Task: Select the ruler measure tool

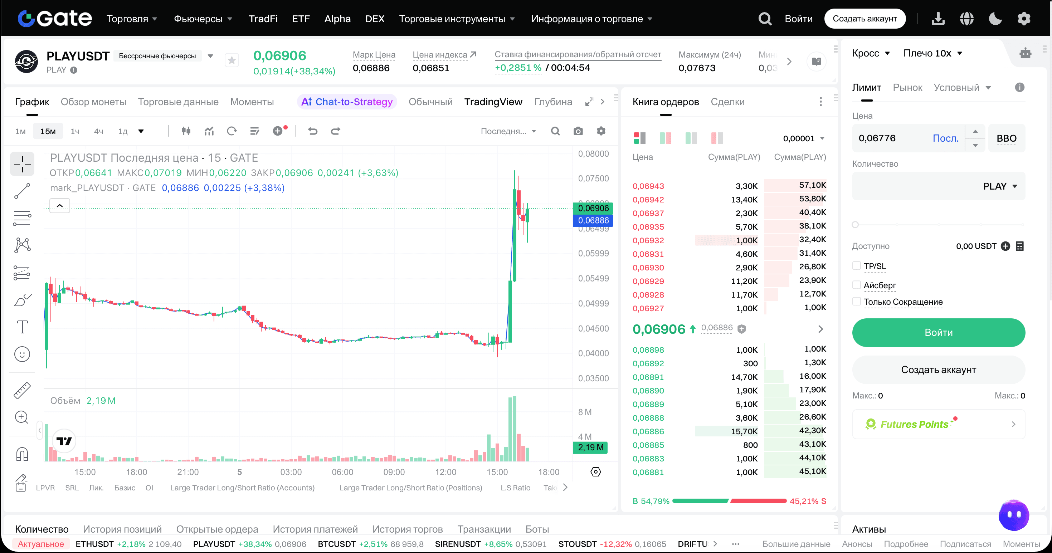Action: [x=22, y=390]
